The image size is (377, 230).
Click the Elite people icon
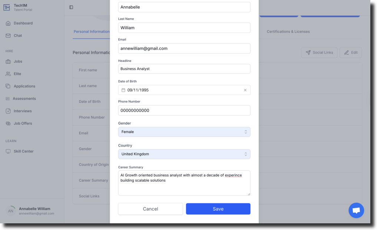[x=8, y=74]
